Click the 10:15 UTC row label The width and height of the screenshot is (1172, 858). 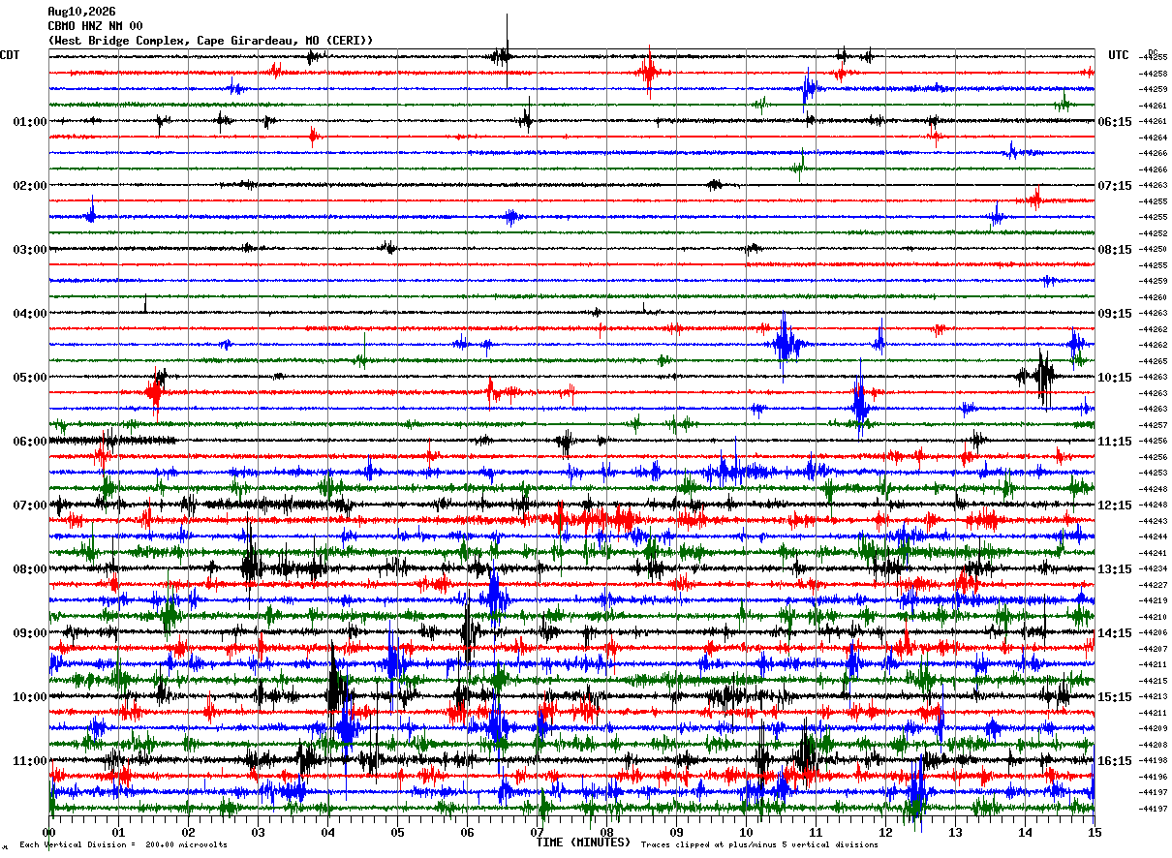pos(1115,378)
